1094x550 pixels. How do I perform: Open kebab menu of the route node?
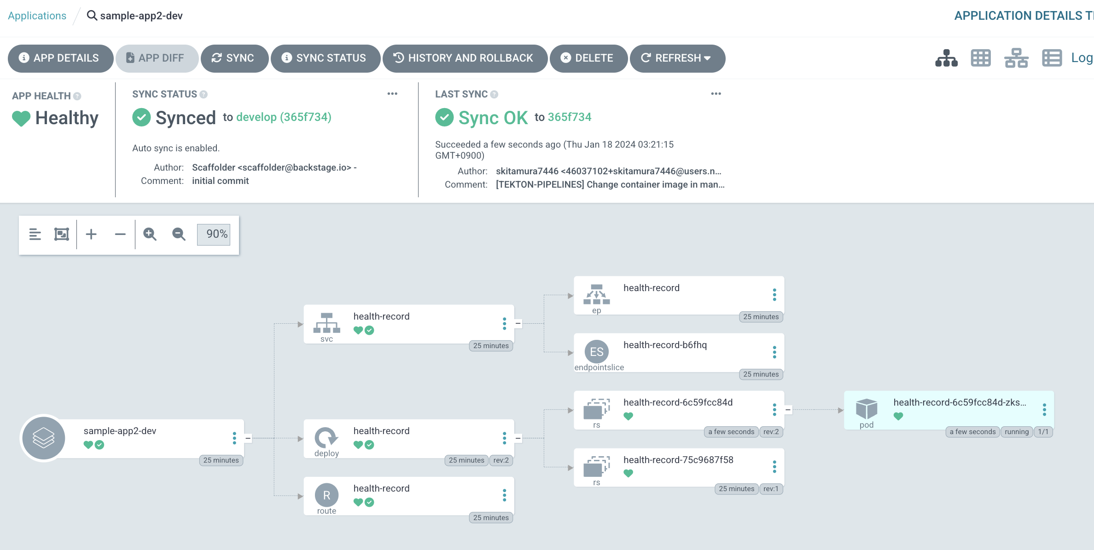point(505,495)
